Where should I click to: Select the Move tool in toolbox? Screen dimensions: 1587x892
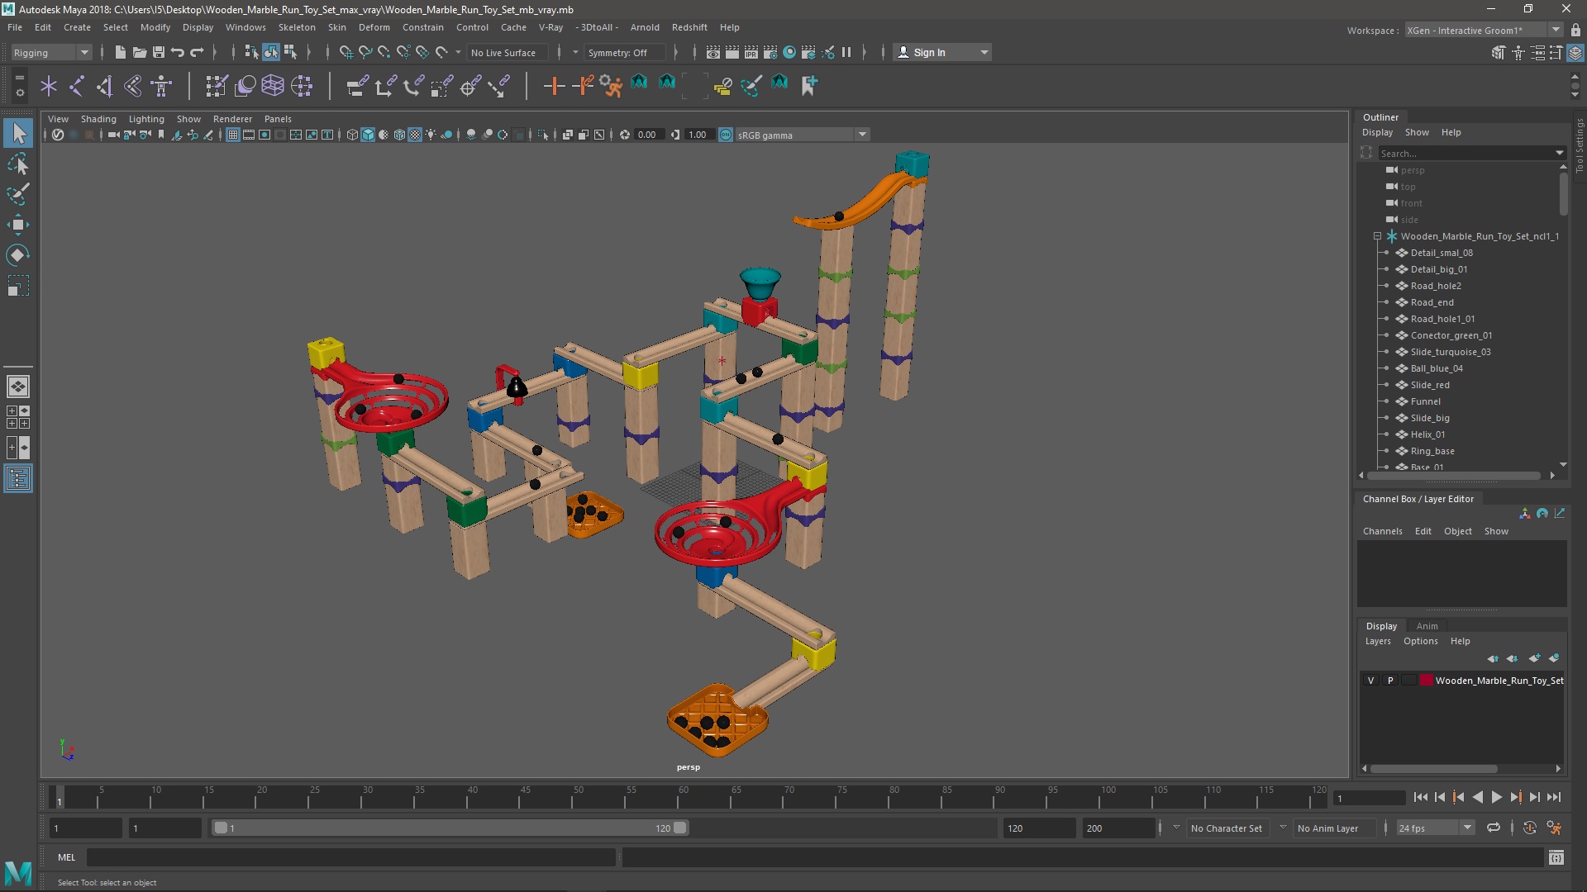pyautogui.click(x=18, y=225)
